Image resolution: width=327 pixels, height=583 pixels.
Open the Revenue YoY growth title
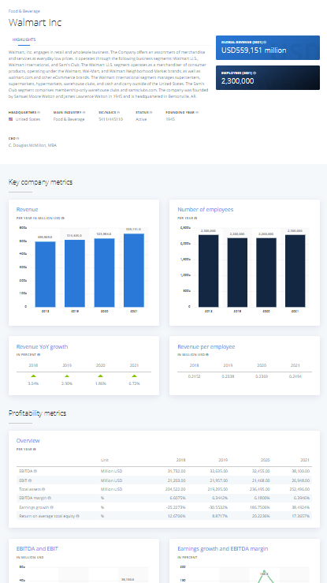click(42, 347)
